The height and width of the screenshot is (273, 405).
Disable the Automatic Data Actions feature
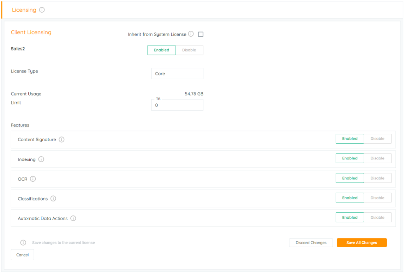click(x=377, y=218)
